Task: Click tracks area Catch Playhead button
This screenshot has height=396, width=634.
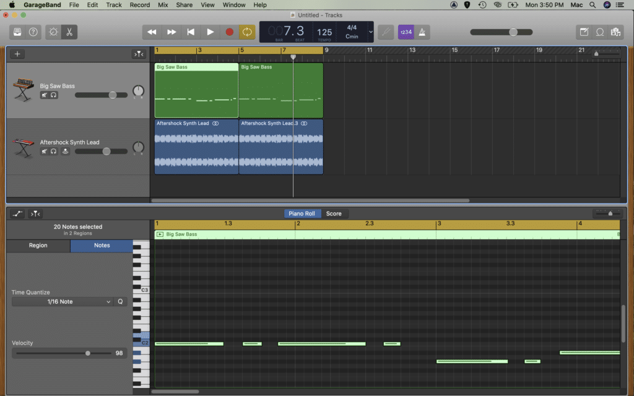Action: point(139,54)
